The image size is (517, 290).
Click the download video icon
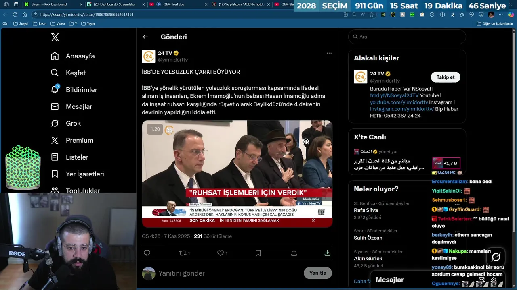327,253
